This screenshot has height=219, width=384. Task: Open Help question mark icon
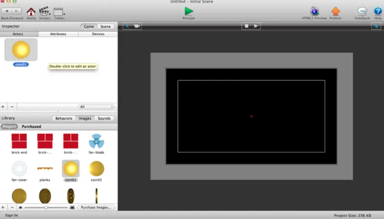coord(378,11)
